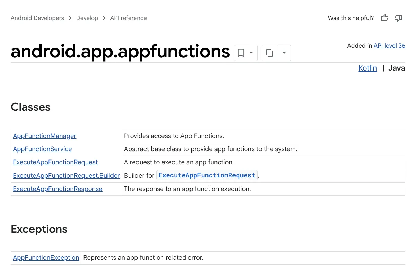Screen dimensions: 416x274
Task: Open the bookmark dropdown arrow
Action: click(251, 53)
